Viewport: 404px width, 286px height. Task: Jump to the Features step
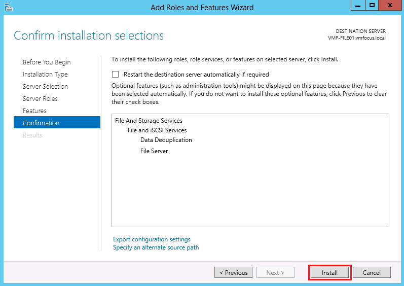[34, 111]
